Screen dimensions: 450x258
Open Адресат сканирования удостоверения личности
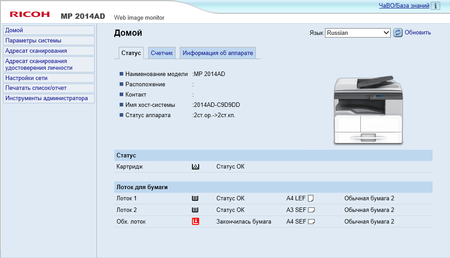click(49, 64)
